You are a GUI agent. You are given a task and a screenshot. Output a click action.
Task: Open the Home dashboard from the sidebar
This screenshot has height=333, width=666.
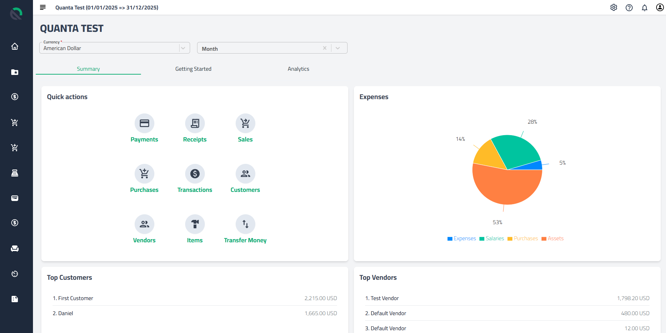pyautogui.click(x=15, y=46)
